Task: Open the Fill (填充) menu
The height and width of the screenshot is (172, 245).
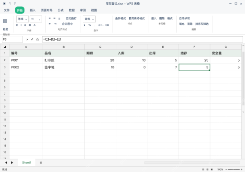Action: click(x=182, y=24)
